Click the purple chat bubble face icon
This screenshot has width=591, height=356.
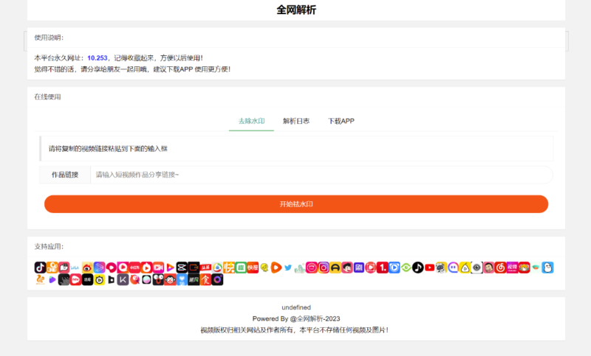point(453,268)
